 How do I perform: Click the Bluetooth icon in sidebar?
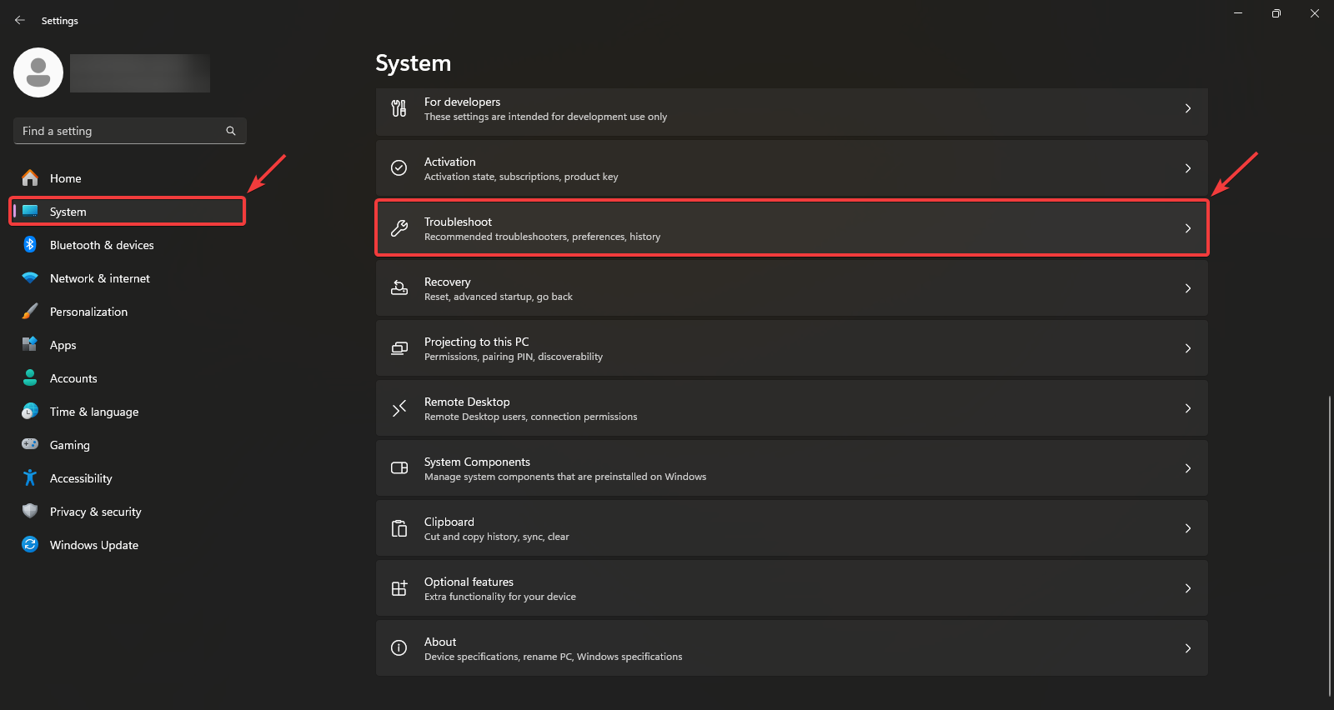coord(30,245)
